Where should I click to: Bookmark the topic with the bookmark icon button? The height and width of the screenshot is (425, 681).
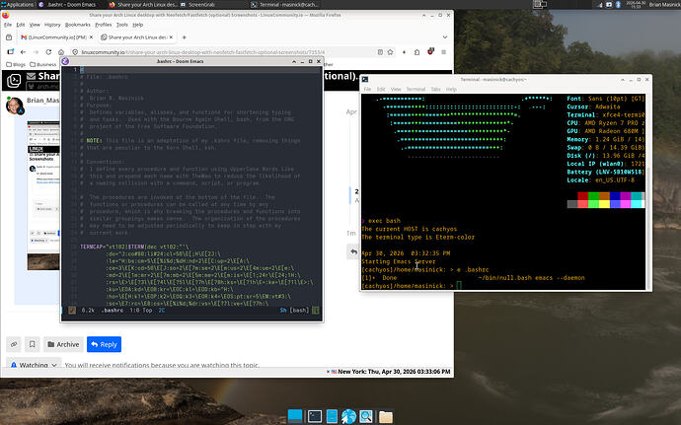pyautogui.click(x=33, y=344)
